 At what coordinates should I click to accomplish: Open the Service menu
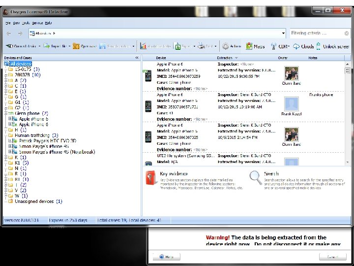37,23
